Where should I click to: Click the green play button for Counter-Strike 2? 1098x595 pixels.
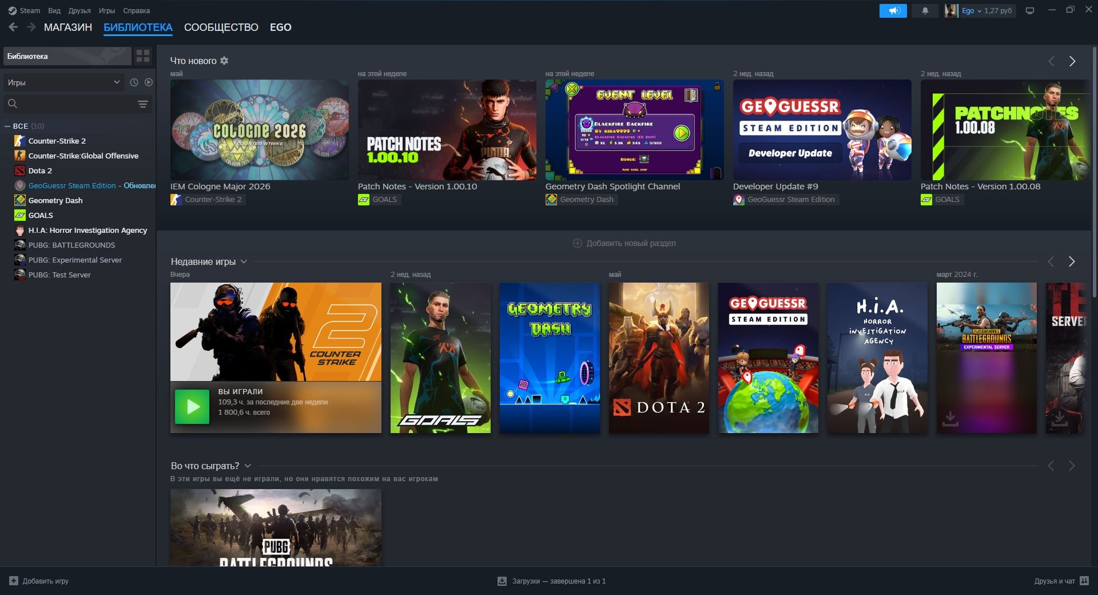[x=192, y=407]
